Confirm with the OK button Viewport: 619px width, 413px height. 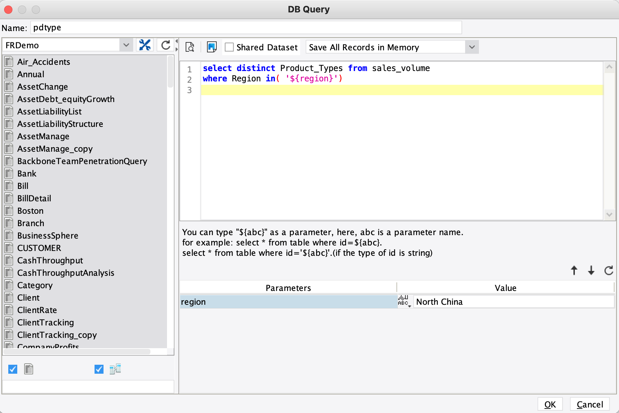(550, 404)
